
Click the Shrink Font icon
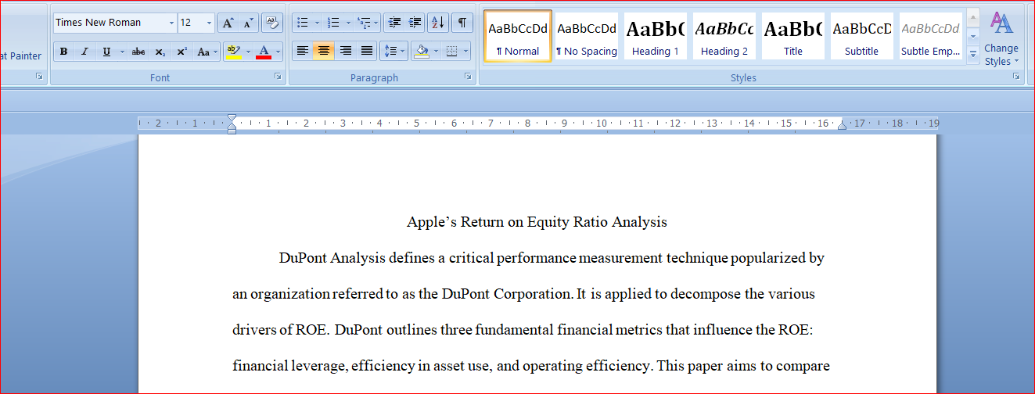[248, 23]
